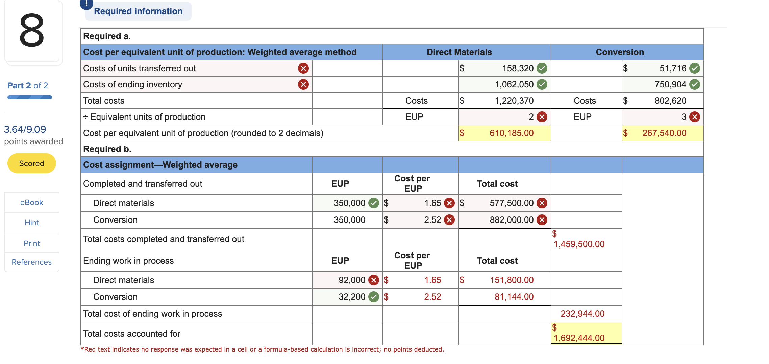769x364 pixels.
Task: Click the Required information heading
Action: pos(138,11)
